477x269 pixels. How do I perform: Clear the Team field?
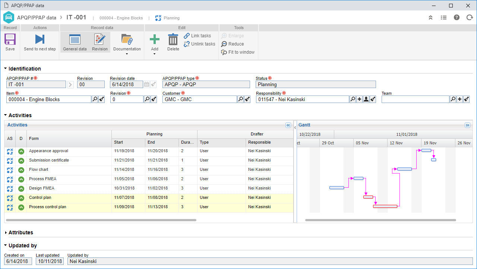(466, 99)
